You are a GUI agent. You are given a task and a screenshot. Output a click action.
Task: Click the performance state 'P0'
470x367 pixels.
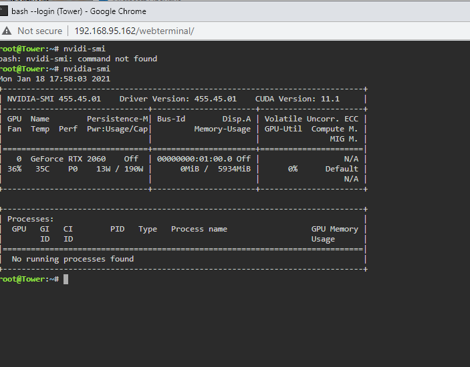(73, 169)
